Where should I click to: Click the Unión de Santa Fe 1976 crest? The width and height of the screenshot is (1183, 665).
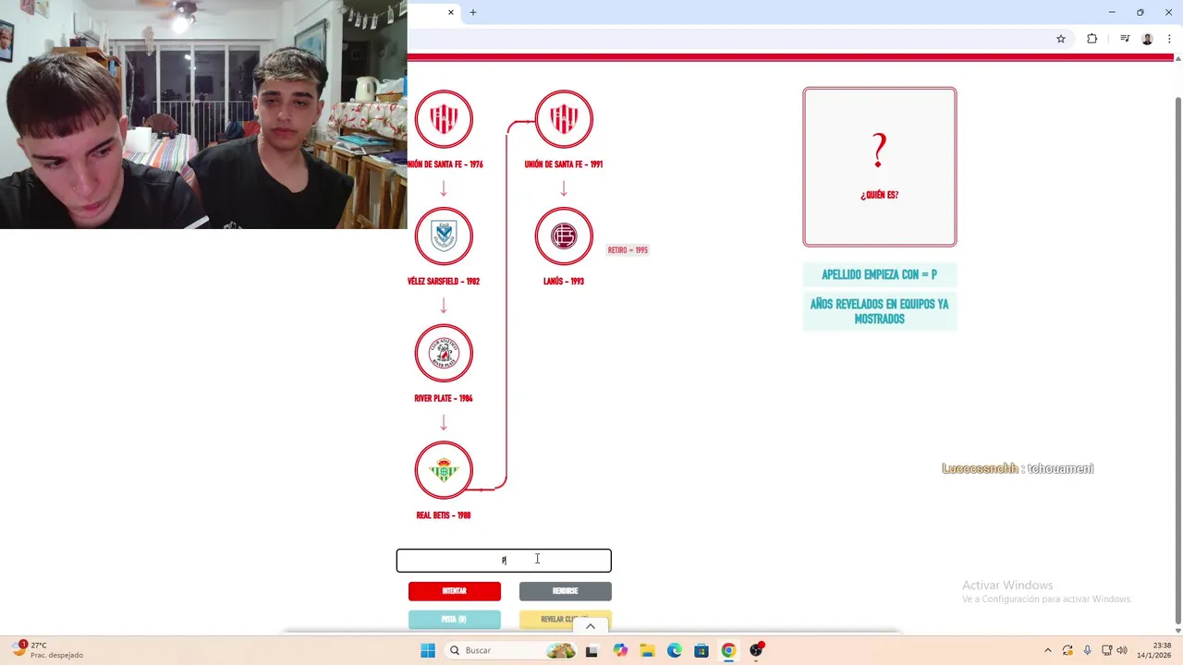[x=444, y=119]
